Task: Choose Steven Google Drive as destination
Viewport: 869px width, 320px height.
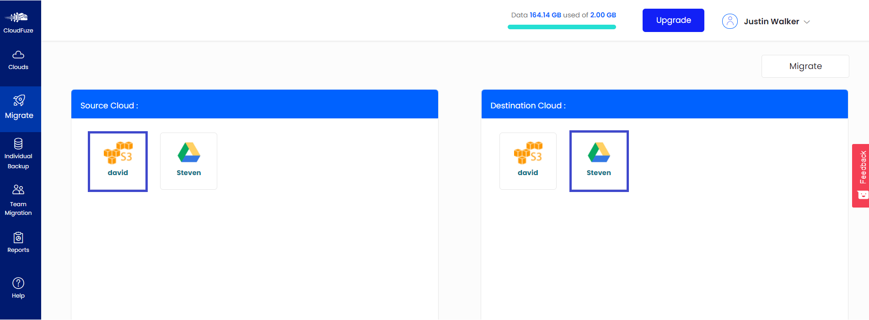Action: point(599,161)
